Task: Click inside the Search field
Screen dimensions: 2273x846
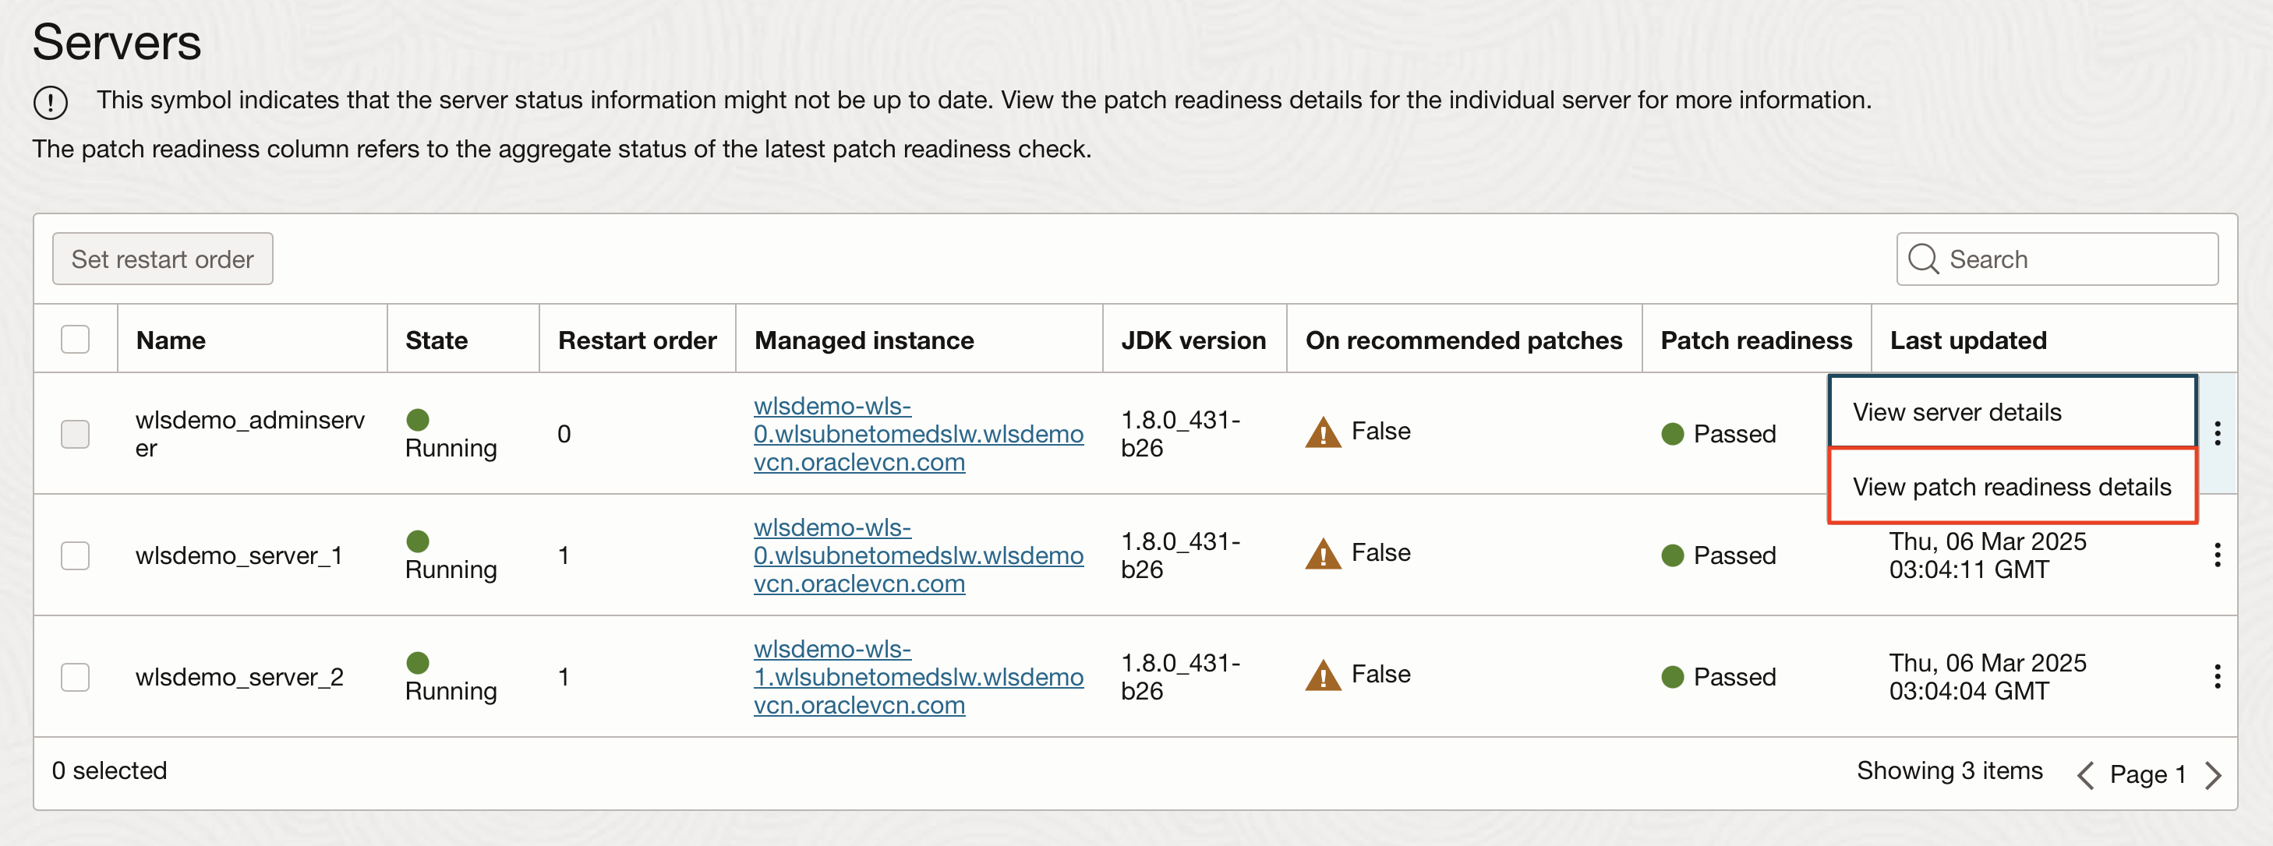Action: (2056, 259)
